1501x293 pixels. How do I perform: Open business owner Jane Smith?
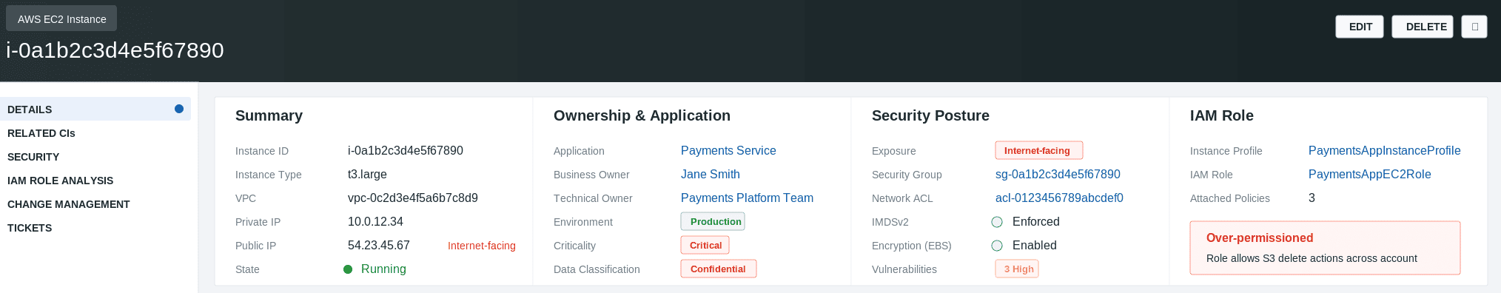click(x=711, y=174)
